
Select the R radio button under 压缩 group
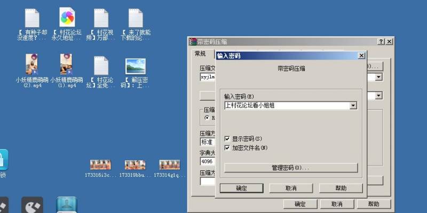click(206, 117)
